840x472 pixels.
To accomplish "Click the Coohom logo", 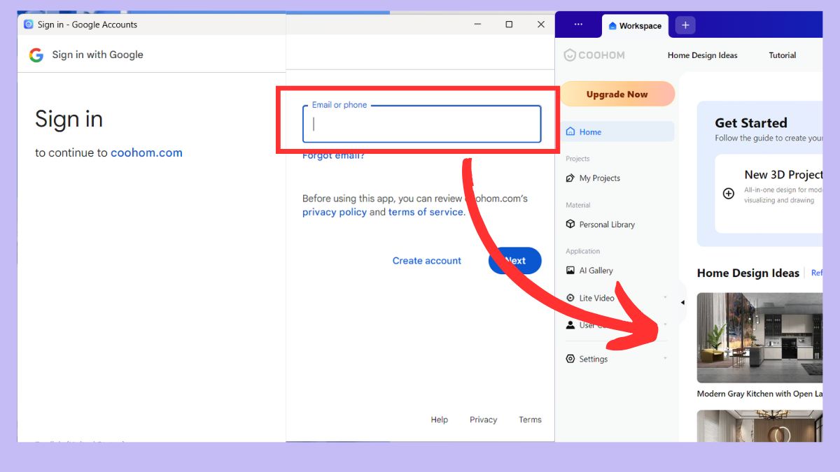I will pos(594,55).
